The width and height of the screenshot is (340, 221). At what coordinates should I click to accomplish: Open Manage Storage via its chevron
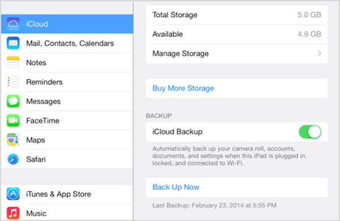(x=319, y=53)
